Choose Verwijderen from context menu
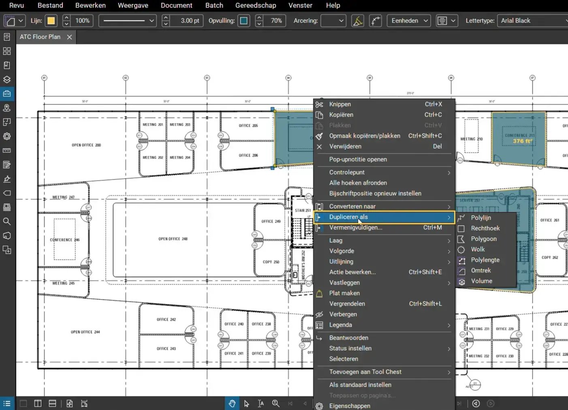 coord(384,146)
